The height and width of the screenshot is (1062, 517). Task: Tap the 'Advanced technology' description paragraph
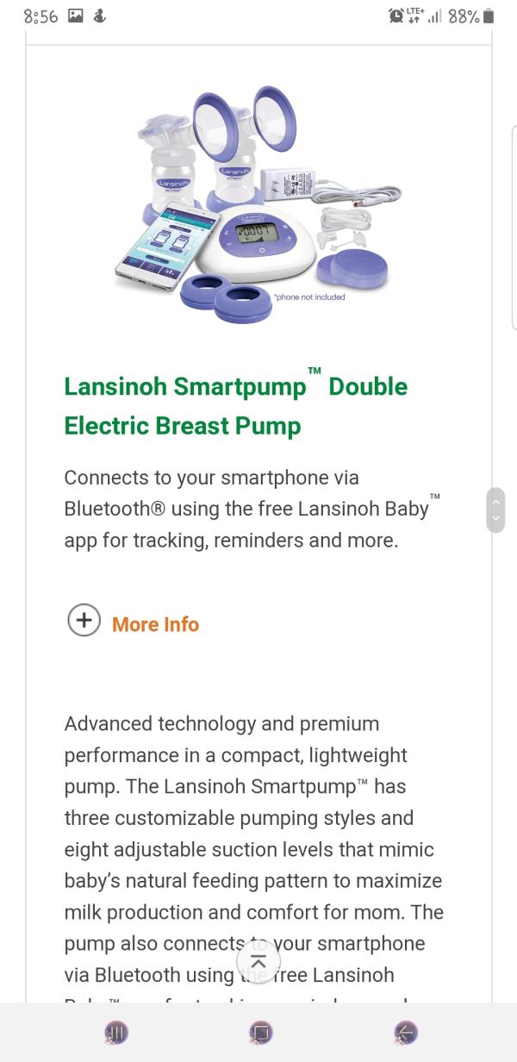point(253,849)
